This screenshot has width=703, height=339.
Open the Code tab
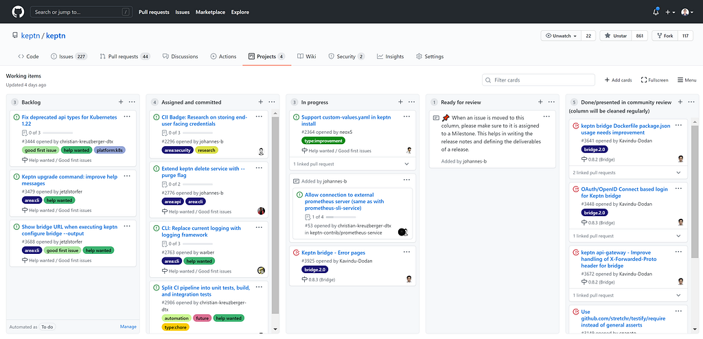(x=28, y=56)
